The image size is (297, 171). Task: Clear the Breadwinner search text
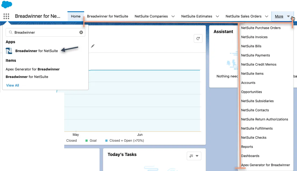pyautogui.click(x=81, y=33)
